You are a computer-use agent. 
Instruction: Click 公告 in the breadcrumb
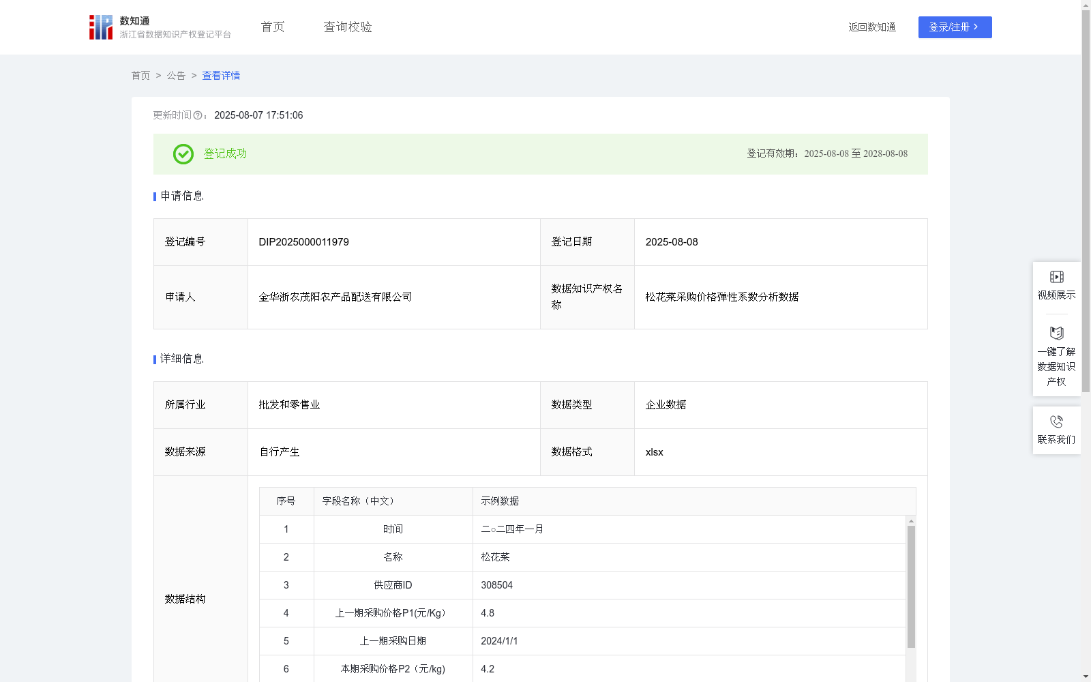coord(176,76)
